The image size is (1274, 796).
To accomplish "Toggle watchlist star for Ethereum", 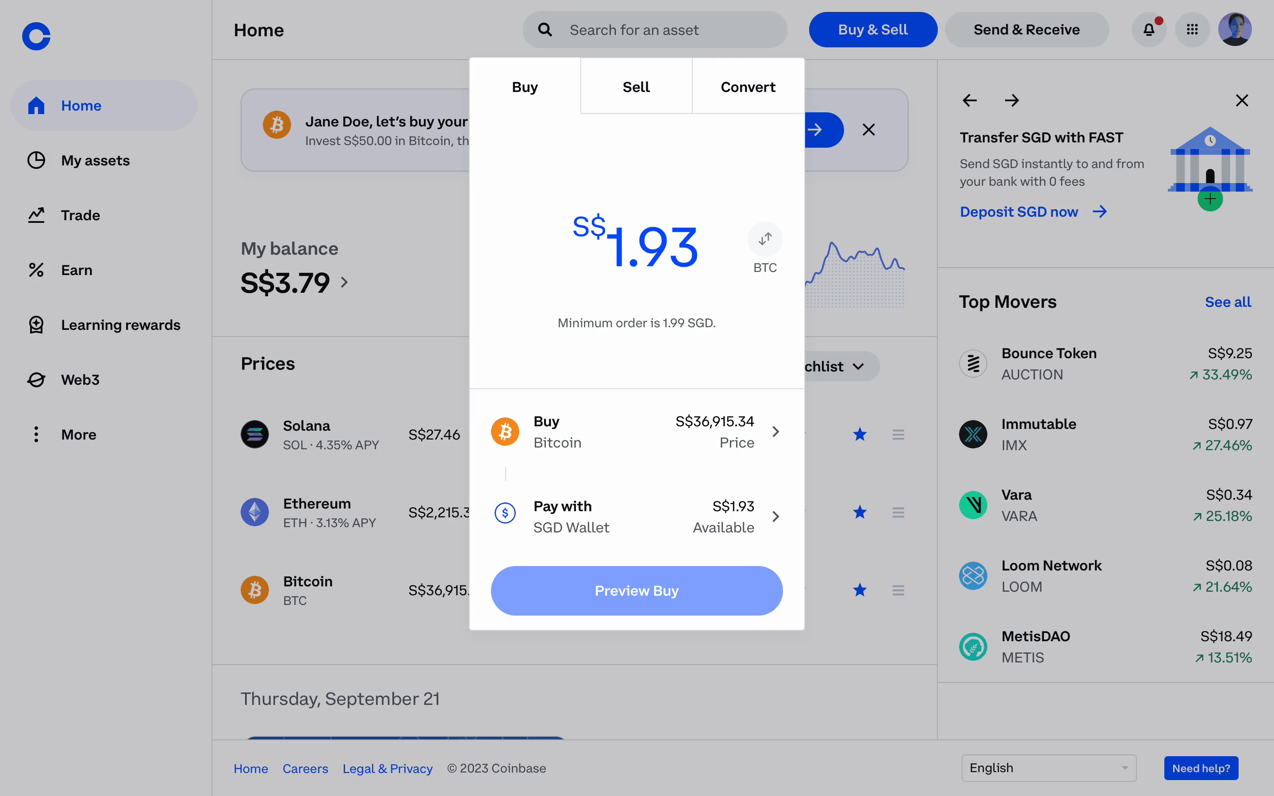I will tap(860, 512).
